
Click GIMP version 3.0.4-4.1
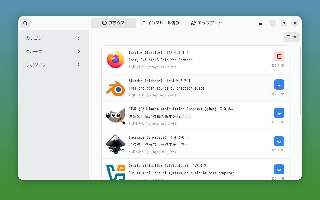229,109
